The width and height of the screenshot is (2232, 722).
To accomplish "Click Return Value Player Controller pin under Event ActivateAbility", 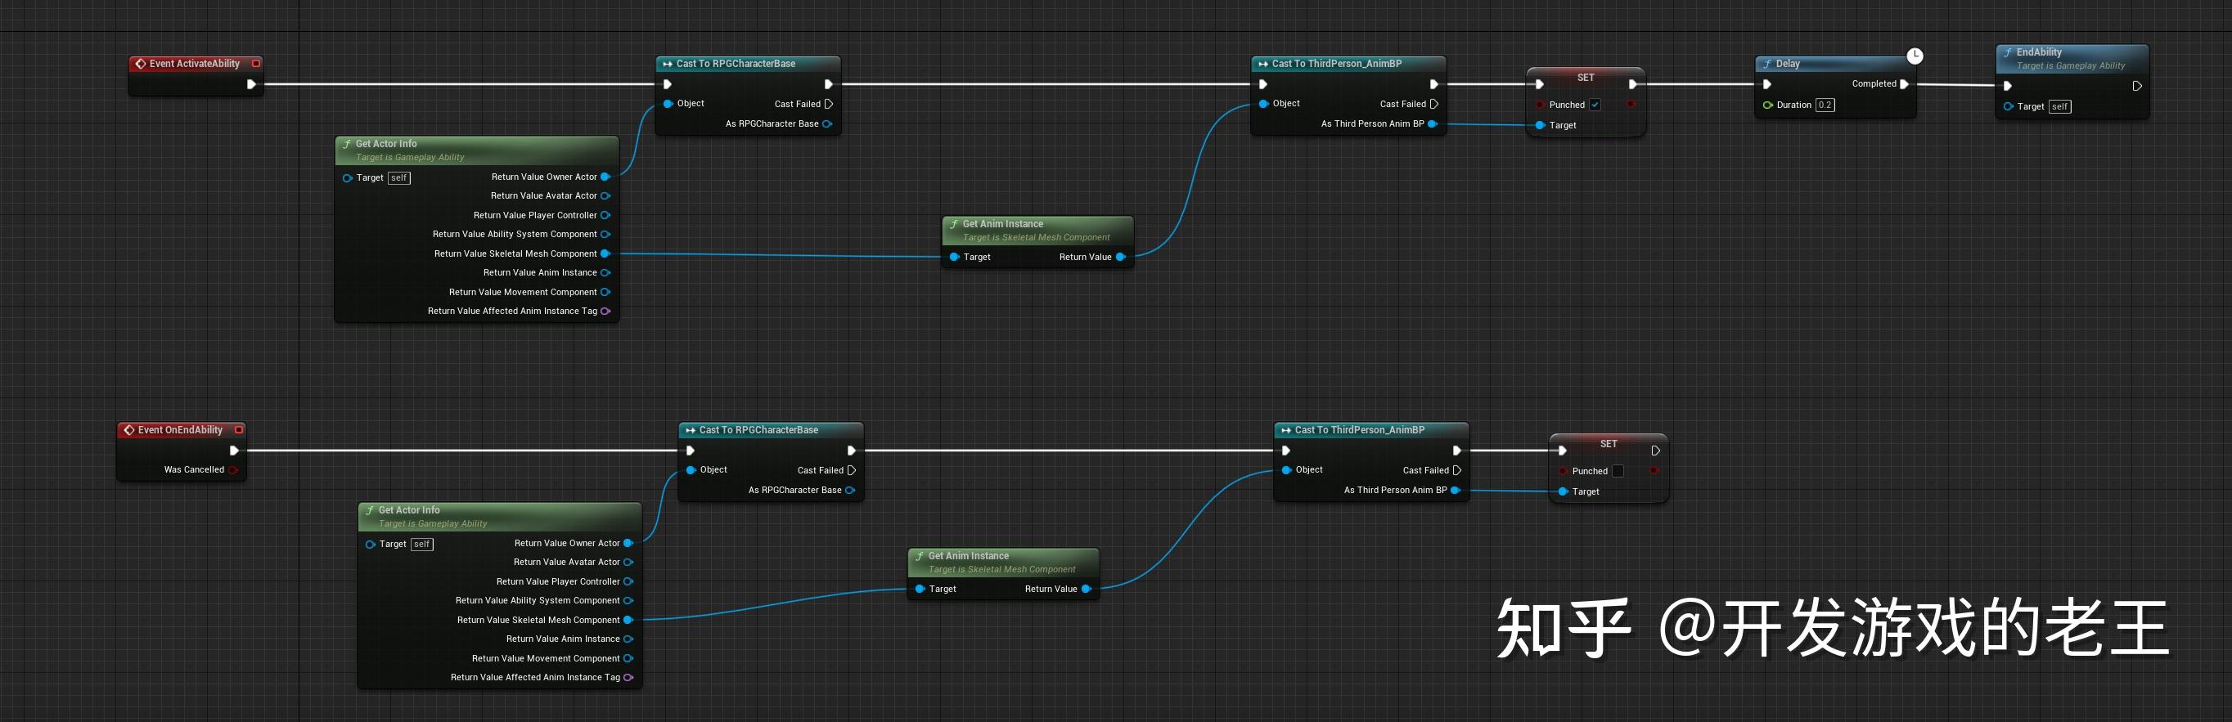I will point(605,215).
